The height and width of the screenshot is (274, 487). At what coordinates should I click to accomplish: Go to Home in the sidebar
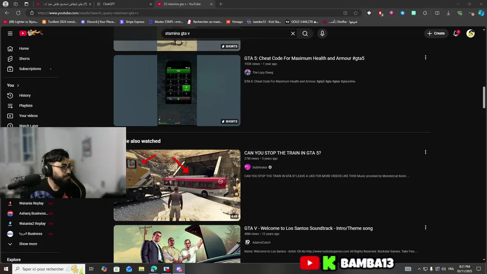[x=24, y=49]
